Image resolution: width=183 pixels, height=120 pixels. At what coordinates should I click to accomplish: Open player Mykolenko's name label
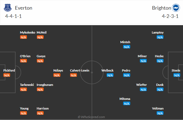[x=27, y=32]
